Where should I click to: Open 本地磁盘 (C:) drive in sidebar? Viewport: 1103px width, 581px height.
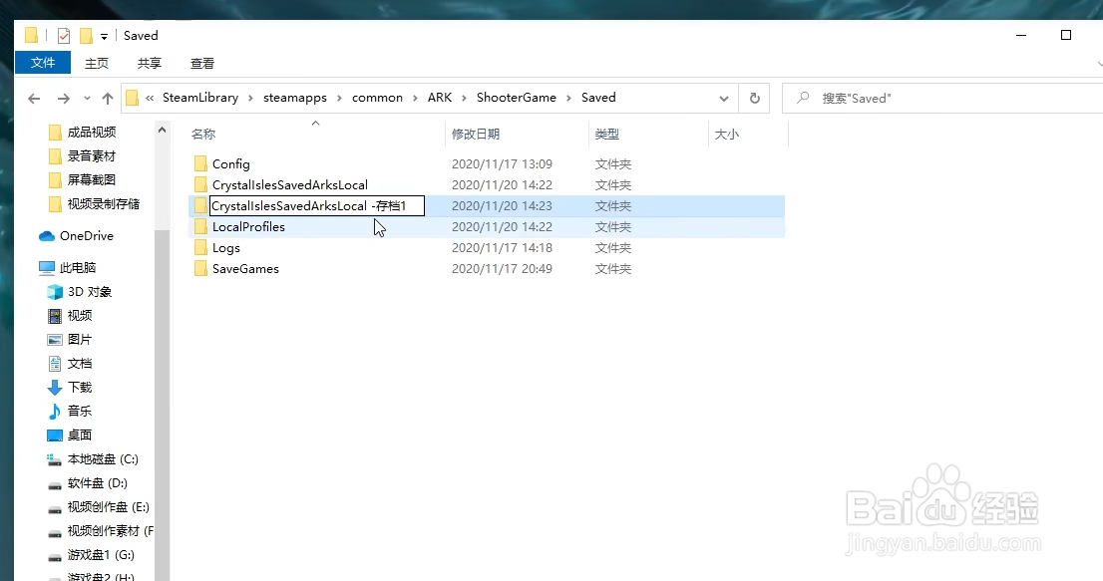point(103,459)
